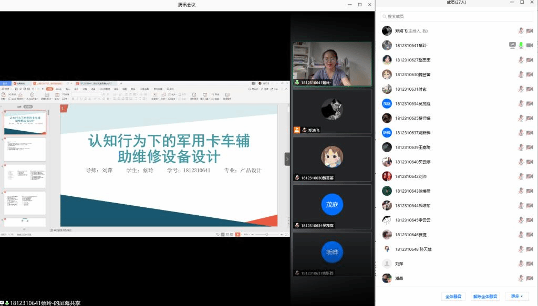This screenshot has height=306, width=538.
Task: Click the camera icon for 1812310641蔡玲
Action: [x=530, y=46]
